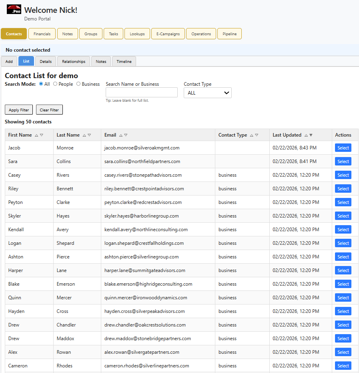359x373 pixels.
Task: Switch to the Relationships sub-tab
Action: click(74, 61)
